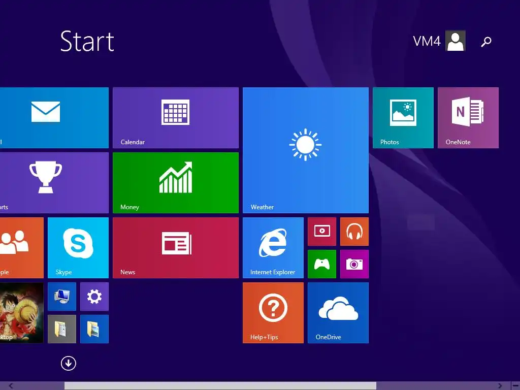The height and width of the screenshot is (390, 520).
Task: Click the zoom-out minus button at corner
Action: tap(515, 386)
